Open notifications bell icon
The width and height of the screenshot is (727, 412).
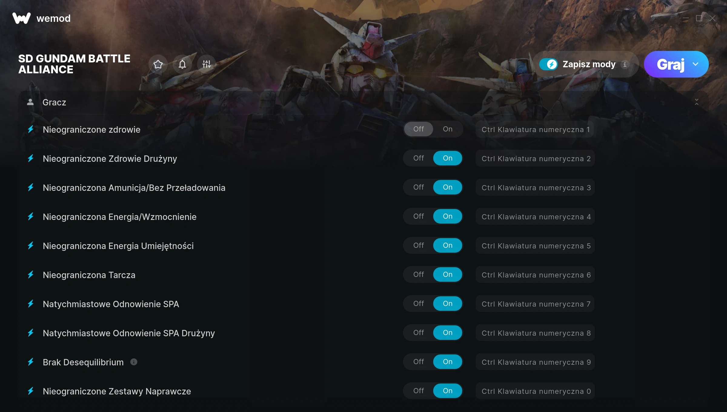[x=182, y=64]
